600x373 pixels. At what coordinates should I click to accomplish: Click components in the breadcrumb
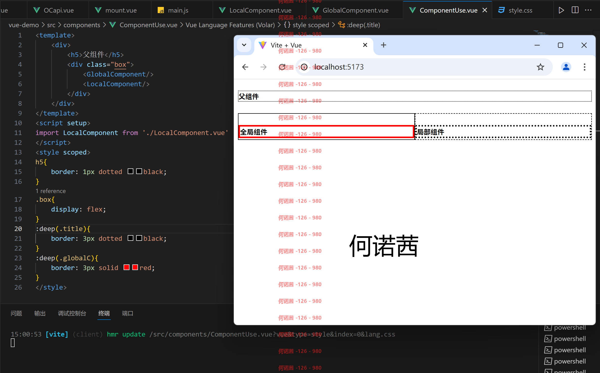(x=82, y=25)
